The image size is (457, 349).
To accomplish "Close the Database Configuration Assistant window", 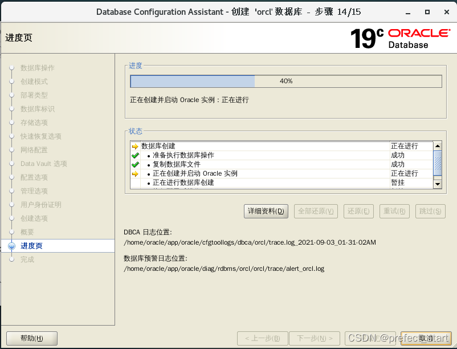I will (447, 12).
